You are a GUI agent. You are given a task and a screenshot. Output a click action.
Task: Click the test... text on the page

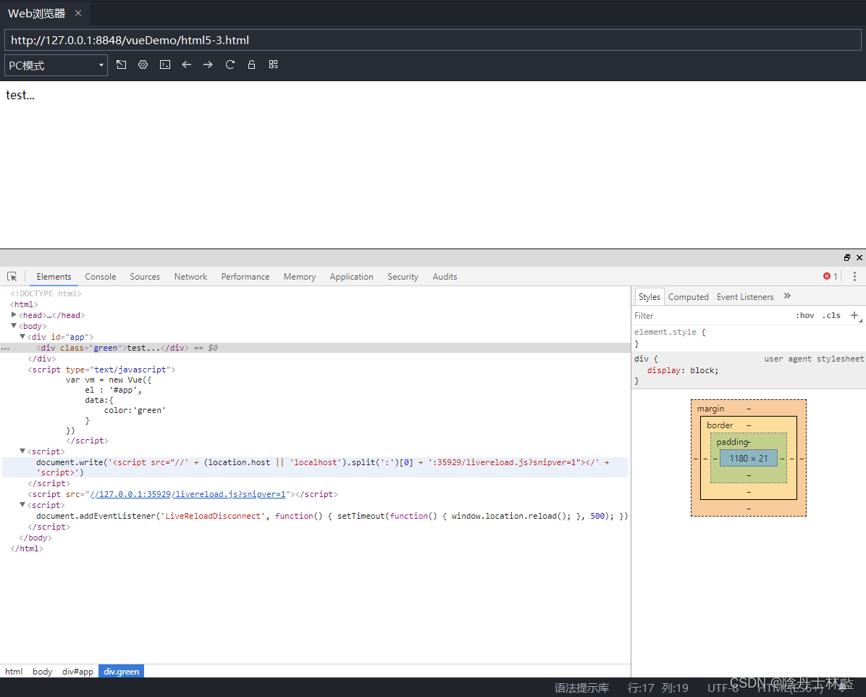[20, 95]
